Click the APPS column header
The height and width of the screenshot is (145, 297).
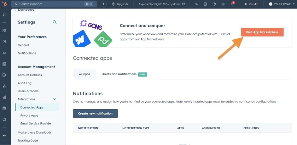coord(181,128)
